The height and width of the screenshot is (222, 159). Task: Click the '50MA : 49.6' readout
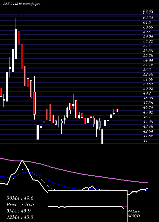(20, 198)
